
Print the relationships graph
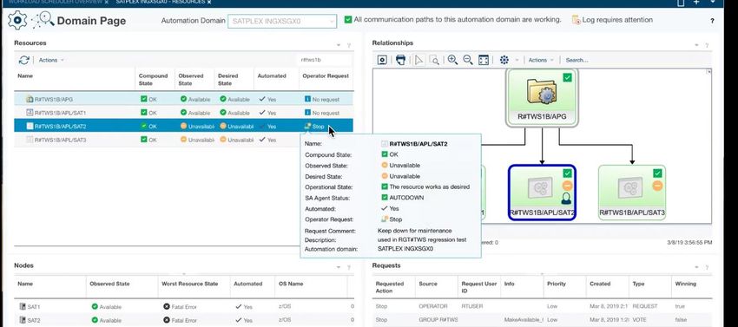(x=400, y=60)
